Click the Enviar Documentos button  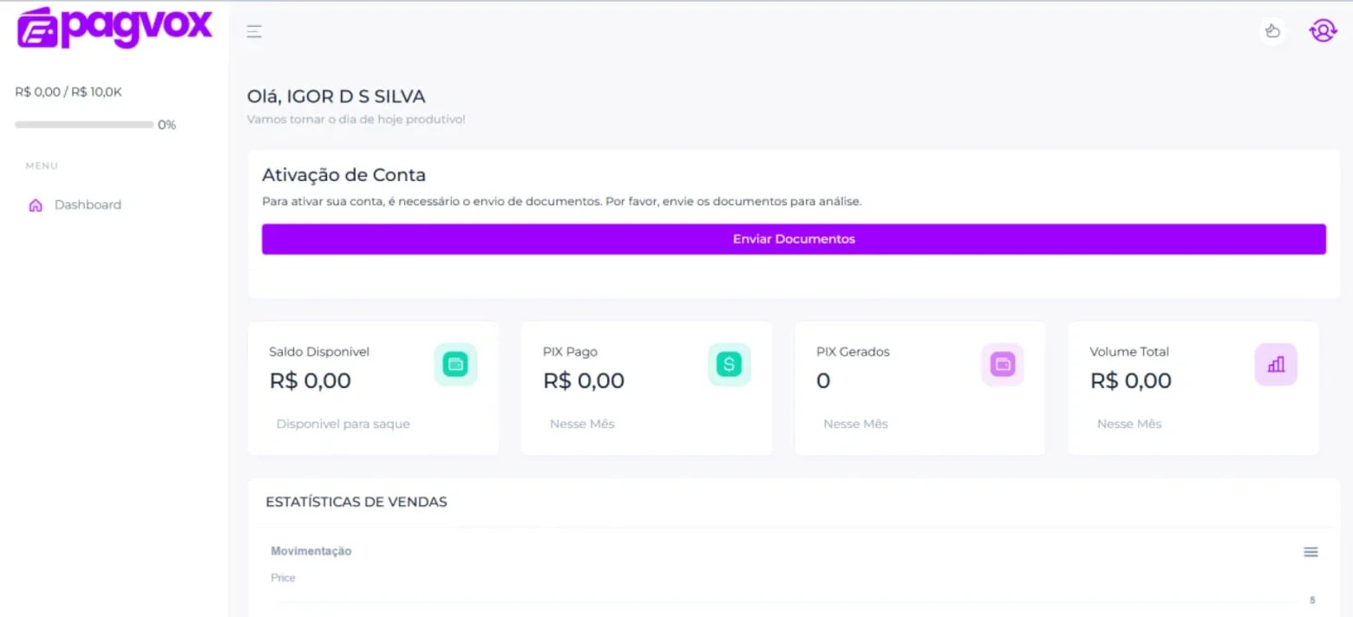[x=794, y=239]
